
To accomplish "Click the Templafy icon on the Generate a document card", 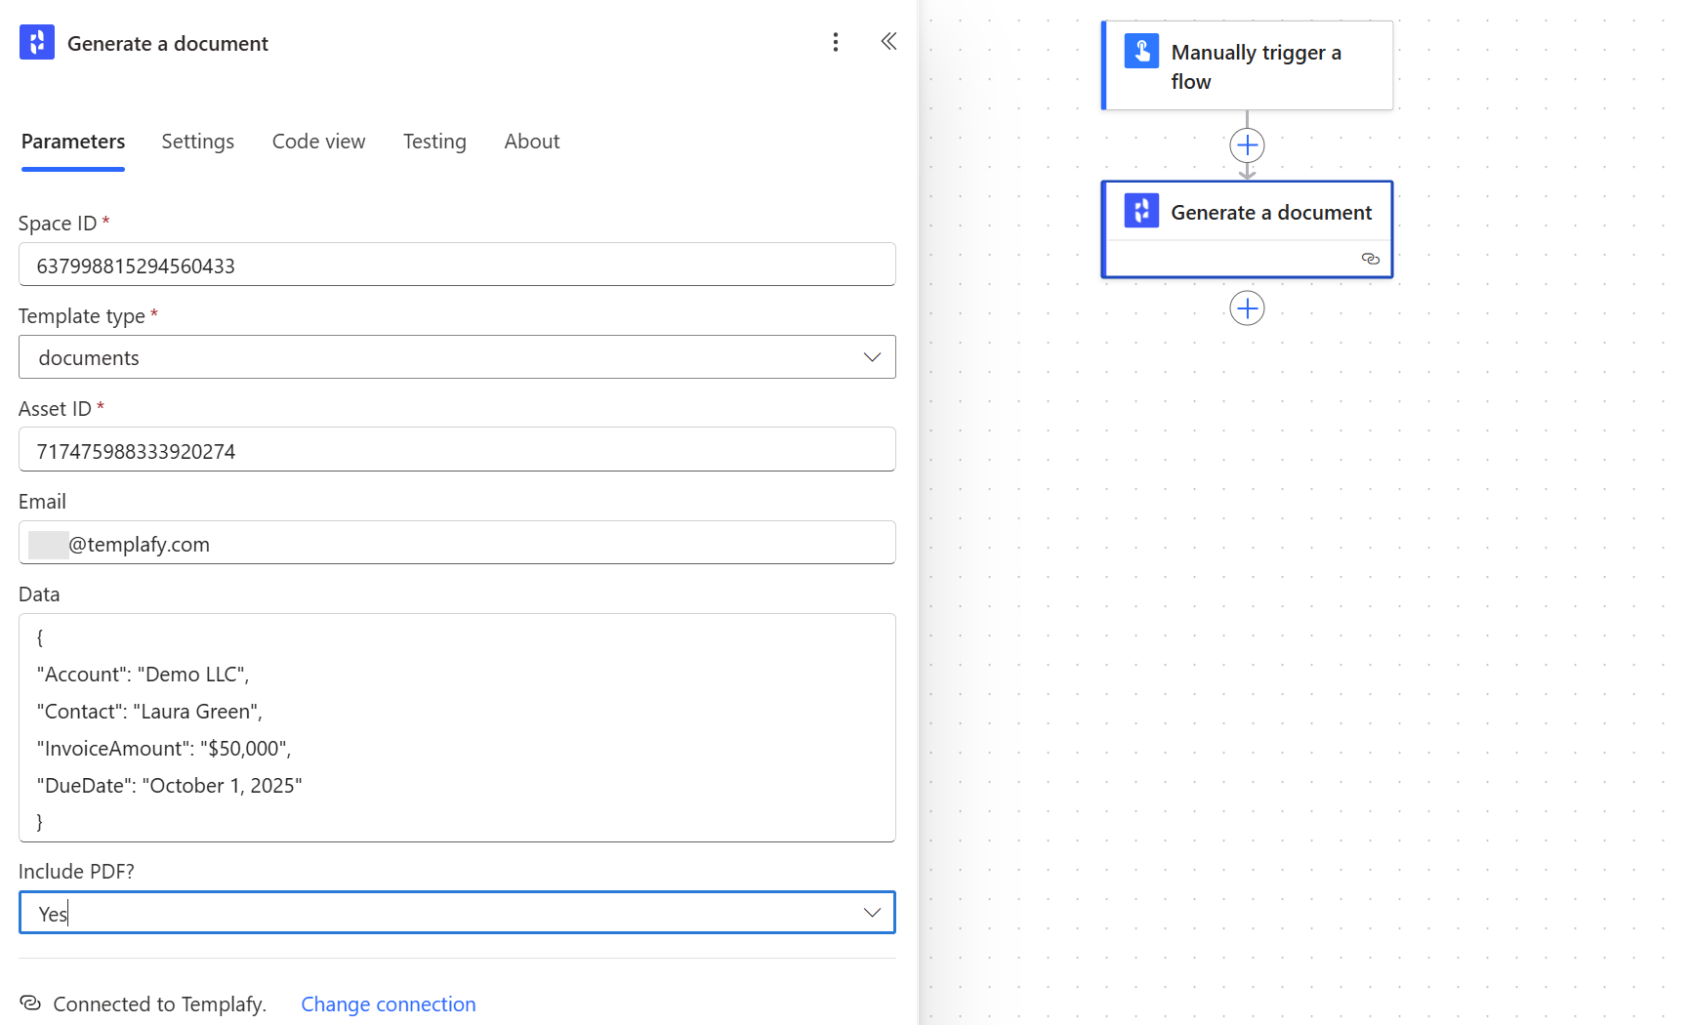I will point(1140,210).
